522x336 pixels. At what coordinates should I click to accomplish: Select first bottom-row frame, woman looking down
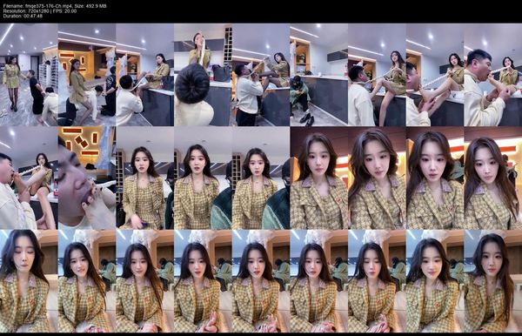(29, 281)
